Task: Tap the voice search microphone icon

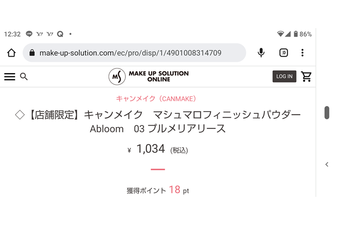Action: click(261, 52)
